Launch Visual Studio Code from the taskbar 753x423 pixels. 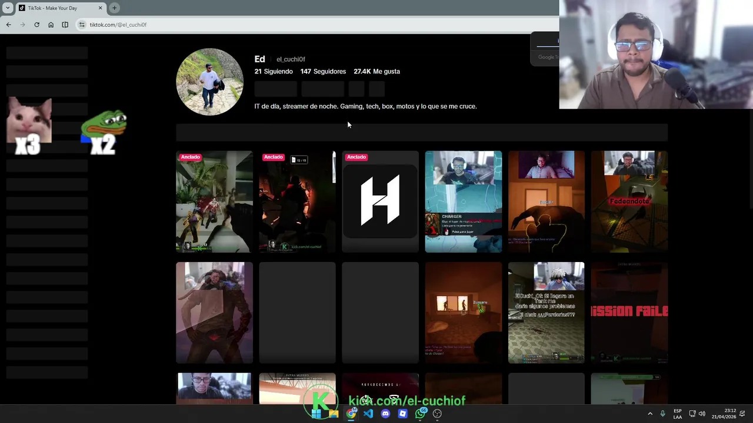click(x=368, y=414)
